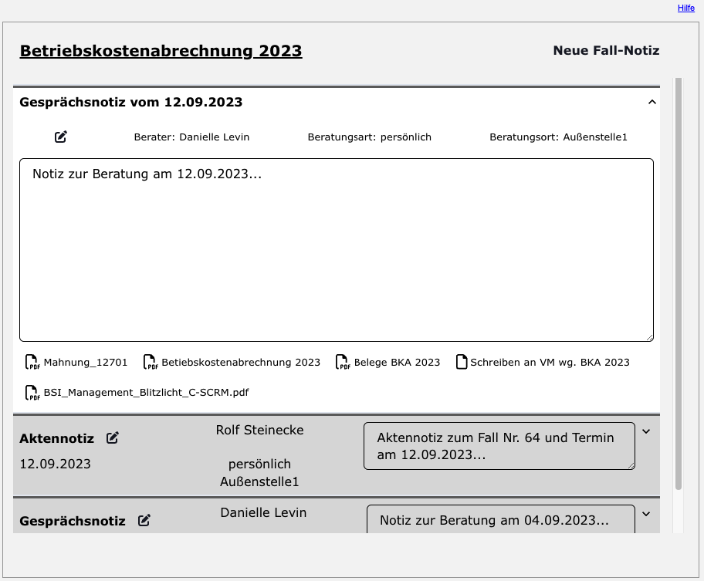
Task: Open PDF icon of Betiebskostenabrechnung 2023
Action: pyautogui.click(x=151, y=362)
